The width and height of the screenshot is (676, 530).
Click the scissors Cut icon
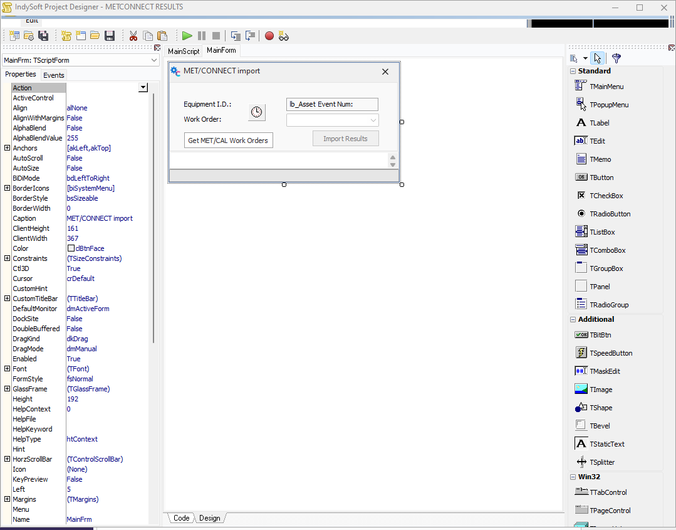pyautogui.click(x=133, y=36)
